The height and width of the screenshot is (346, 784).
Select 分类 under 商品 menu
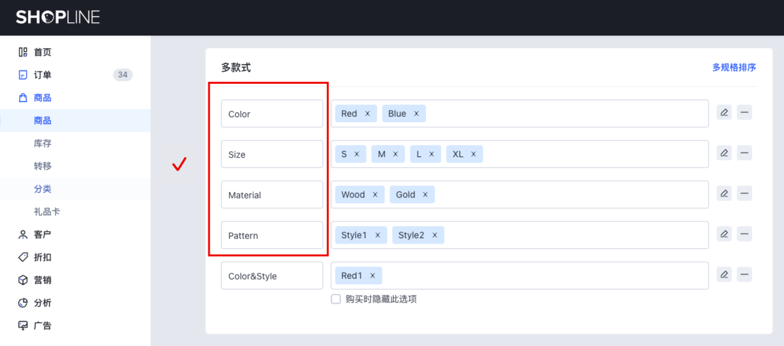click(x=43, y=189)
